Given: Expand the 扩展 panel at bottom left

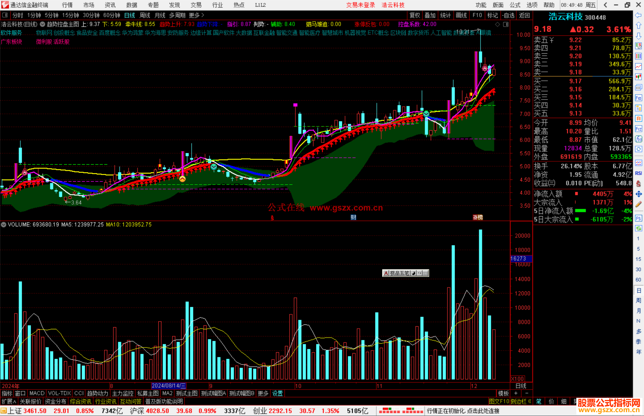Looking at the screenshot, I should click(x=9, y=401).
